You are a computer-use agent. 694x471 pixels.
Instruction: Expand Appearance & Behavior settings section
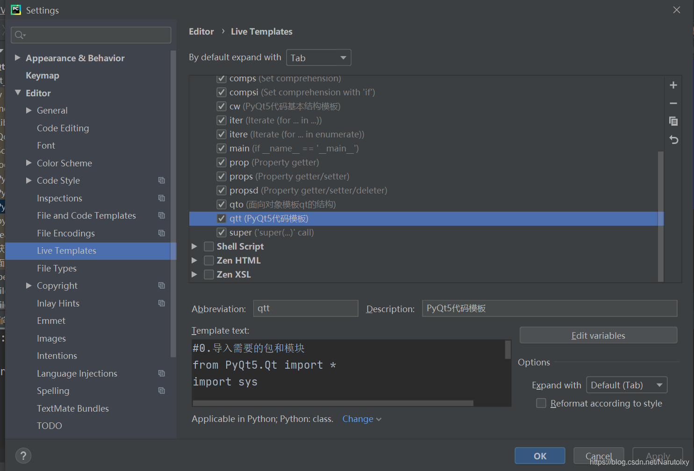(x=18, y=57)
